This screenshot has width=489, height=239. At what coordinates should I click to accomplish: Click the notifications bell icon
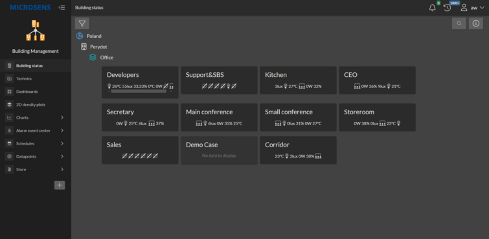(432, 8)
